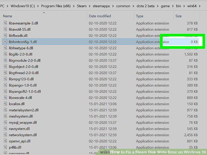Click the openvr_api.dll file icon

tap(5, 141)
